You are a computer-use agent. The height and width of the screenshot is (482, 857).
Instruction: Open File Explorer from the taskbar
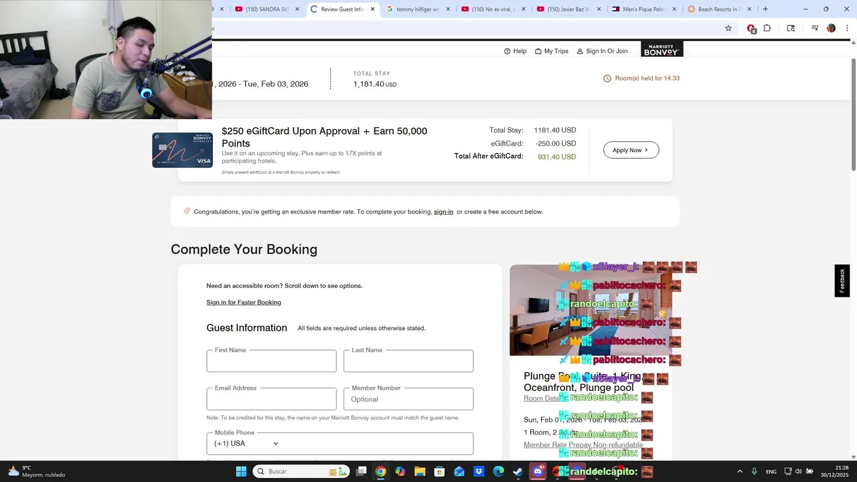420,471
